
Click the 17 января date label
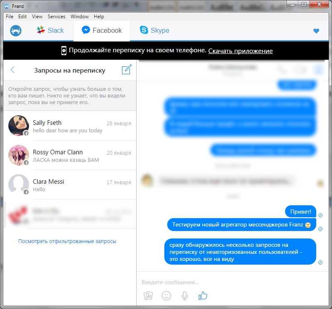[119, 182]
